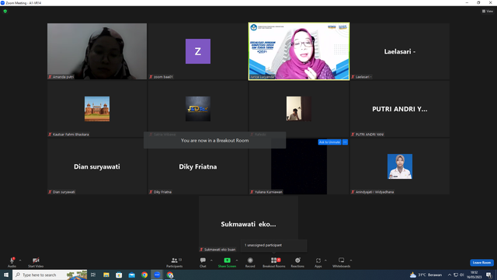Expand the arrow beside Whiteboards

pos(351,261)
